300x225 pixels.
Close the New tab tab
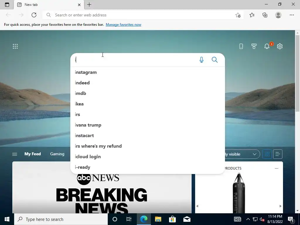(79, 5)
